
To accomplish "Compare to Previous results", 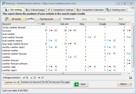I will click(101, 19).
